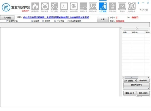Image resolution: width=151 pixels, height=111 pixels.
Task: Click the slider thumb above the table
Action: (x=137, y=29)
